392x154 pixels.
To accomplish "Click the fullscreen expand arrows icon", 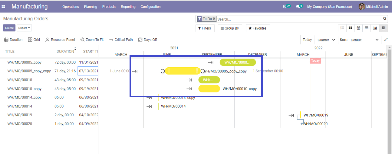I will [386, 40].
